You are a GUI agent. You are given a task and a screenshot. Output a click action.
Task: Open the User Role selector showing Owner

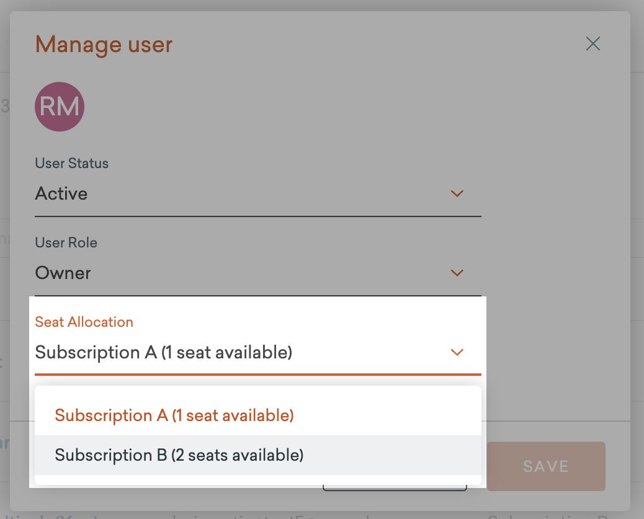248,273
